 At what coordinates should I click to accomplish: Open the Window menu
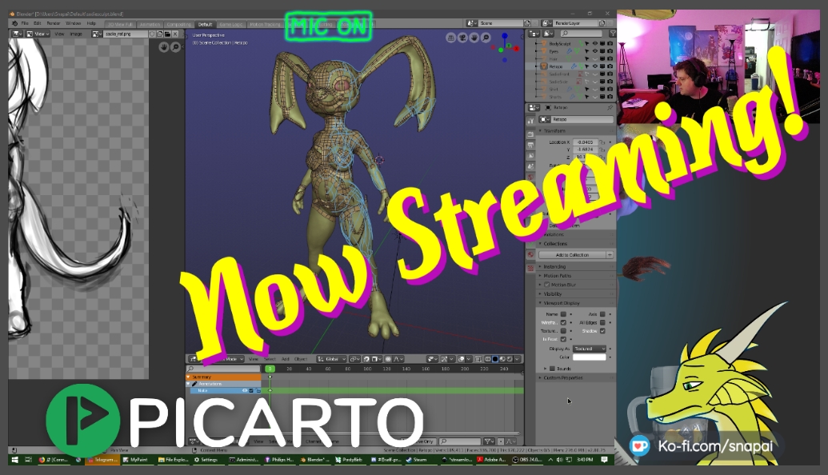click(x=73, y=23)
